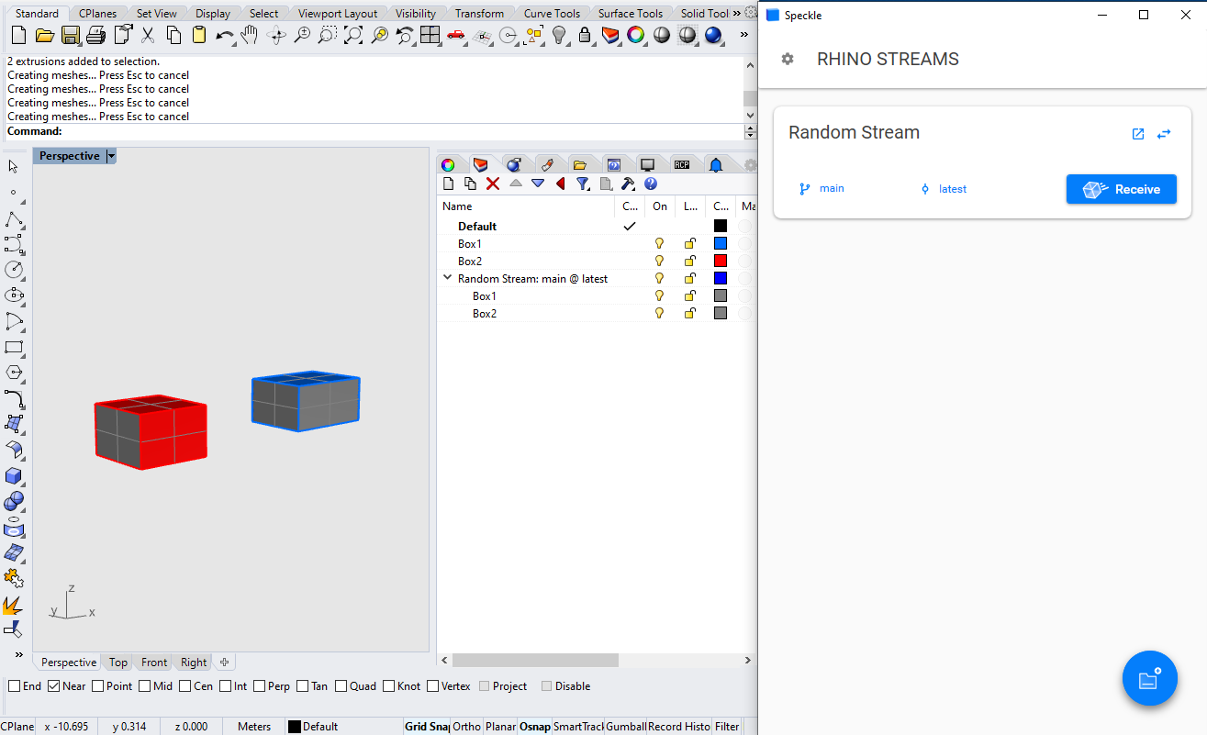Toggle visibility bulb of Random Stream layer
Viewport: 1207px width, 735px height.
click(658, 279)
